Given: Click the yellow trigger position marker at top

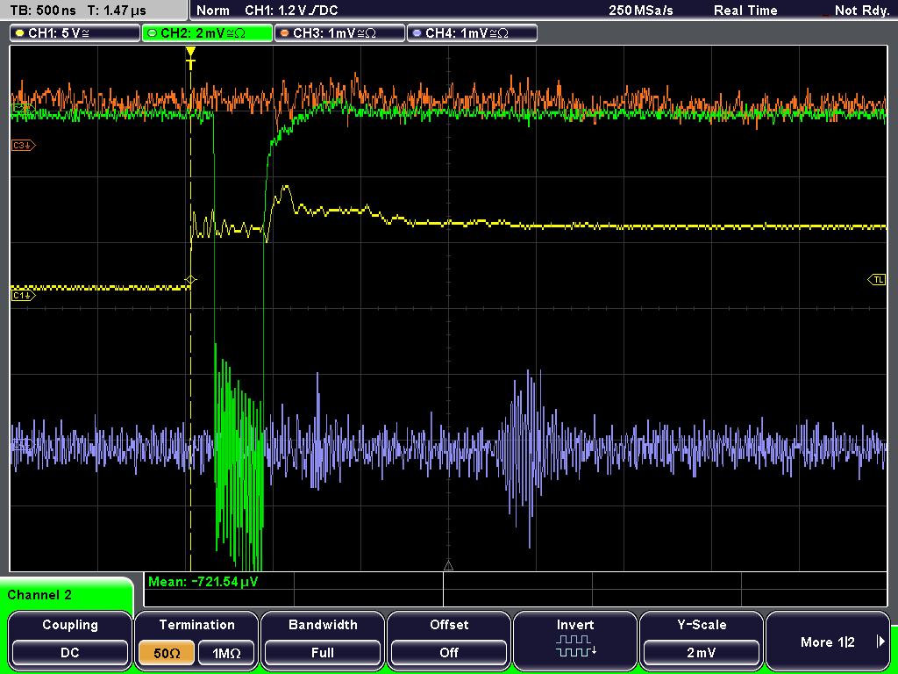Looking at the screenshot, I should tap(190, 58).
